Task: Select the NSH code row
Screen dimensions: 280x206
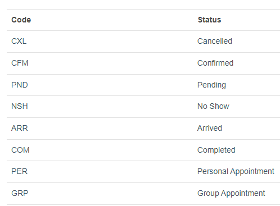Action: pos(143,107)
